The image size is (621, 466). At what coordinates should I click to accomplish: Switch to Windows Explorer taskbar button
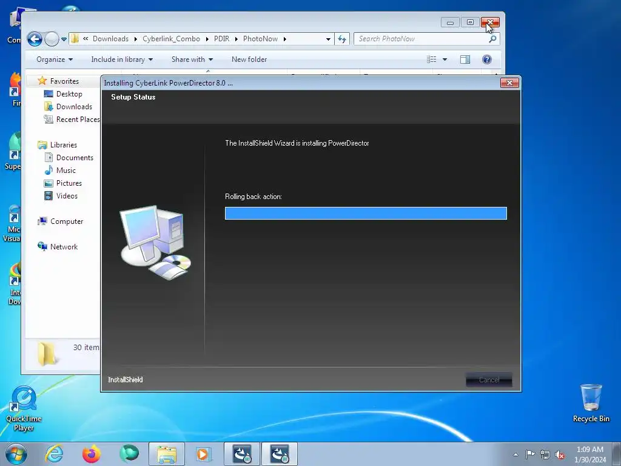point(166,454)
